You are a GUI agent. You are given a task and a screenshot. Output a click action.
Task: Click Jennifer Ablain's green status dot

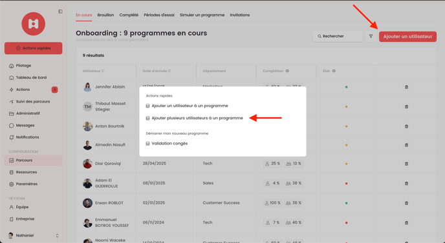pyautogui.click(x=346, y=87)
